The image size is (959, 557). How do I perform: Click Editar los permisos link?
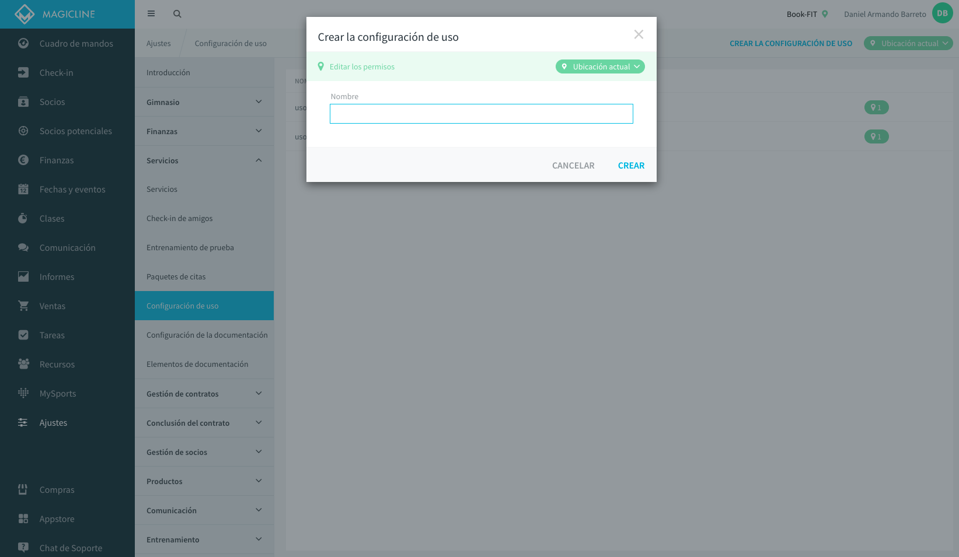(362, 66)
